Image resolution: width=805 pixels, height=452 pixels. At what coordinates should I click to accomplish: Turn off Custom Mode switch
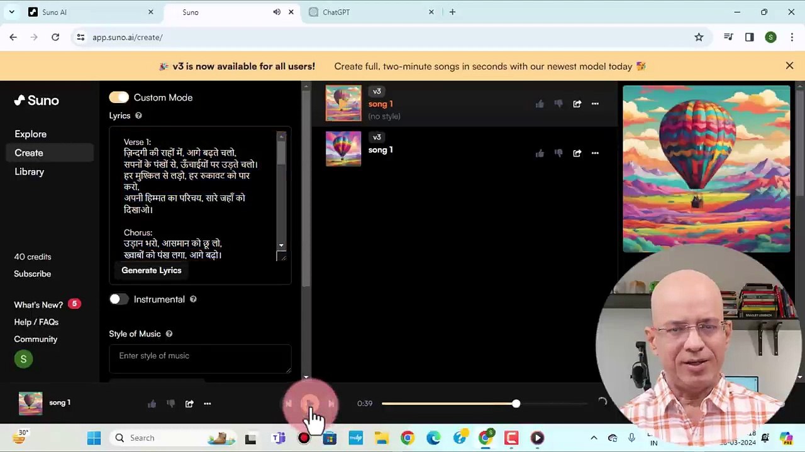pyautogui.click(x=119, y=97)
